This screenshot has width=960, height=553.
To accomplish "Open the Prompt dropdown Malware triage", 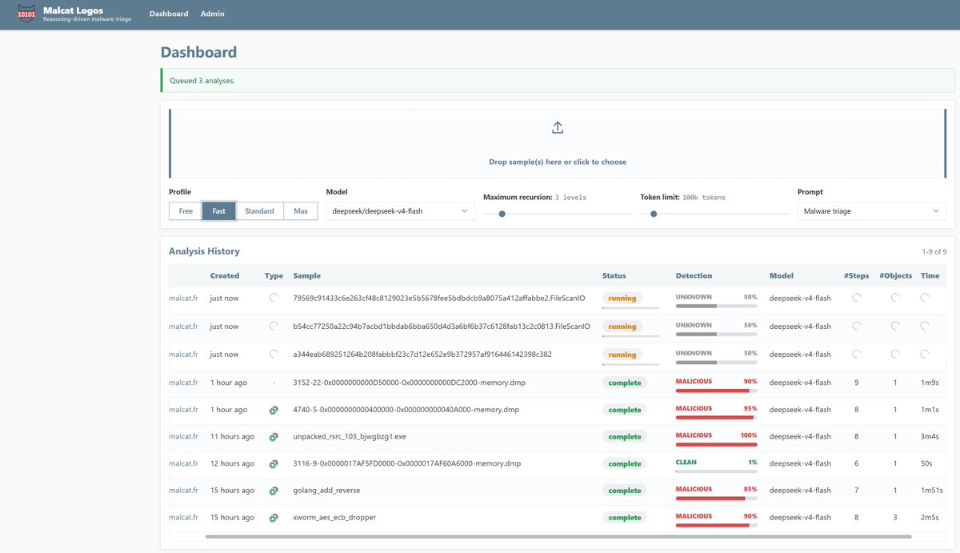I will pos(872,211).
